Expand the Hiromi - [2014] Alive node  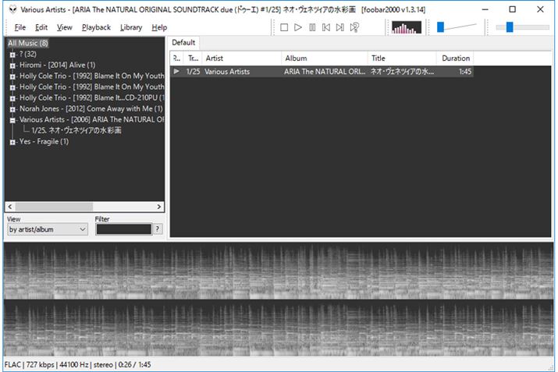pyautogui.click(x=12, y=66)
